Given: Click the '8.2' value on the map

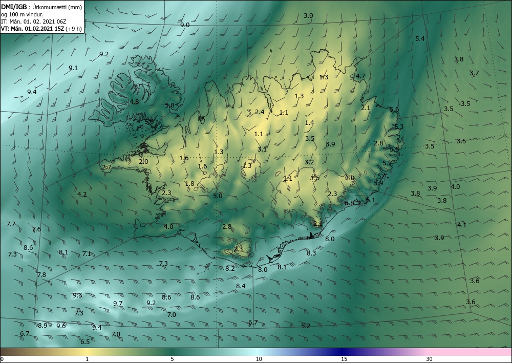Looking at the screenshot, I should coord(230,268).
